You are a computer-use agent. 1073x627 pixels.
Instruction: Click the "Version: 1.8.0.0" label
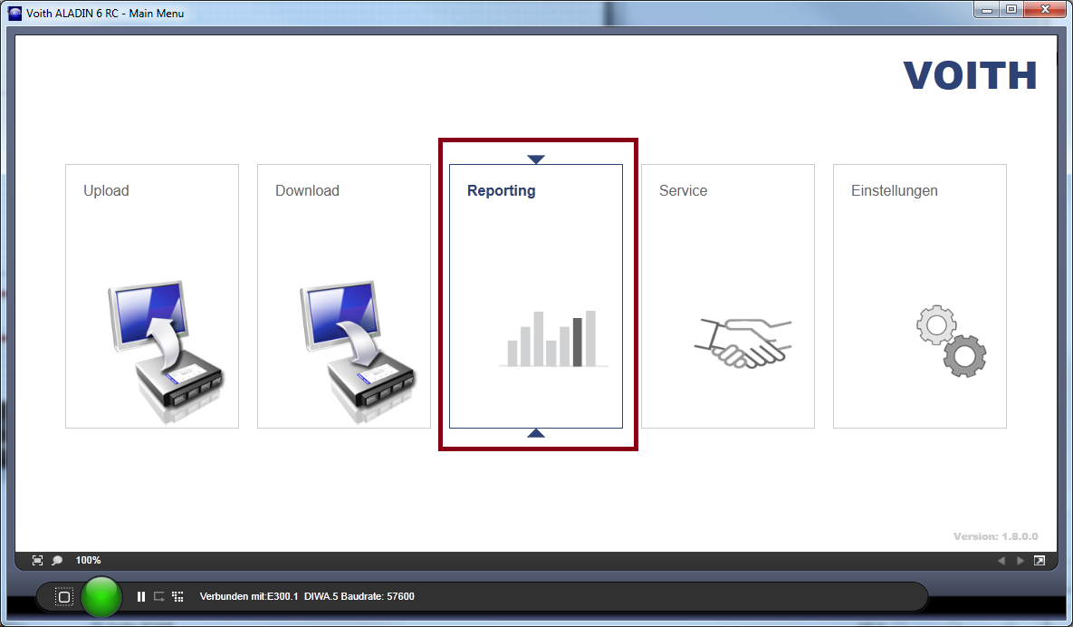(996, 536)
